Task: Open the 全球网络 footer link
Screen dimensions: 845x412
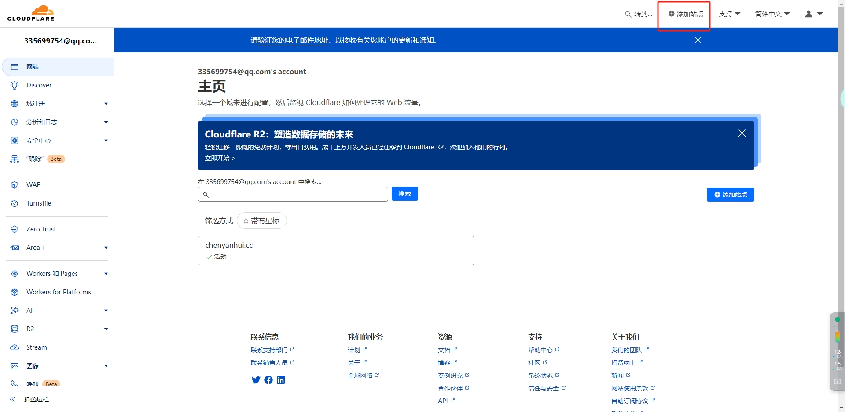Action: [x=364, y=376]
